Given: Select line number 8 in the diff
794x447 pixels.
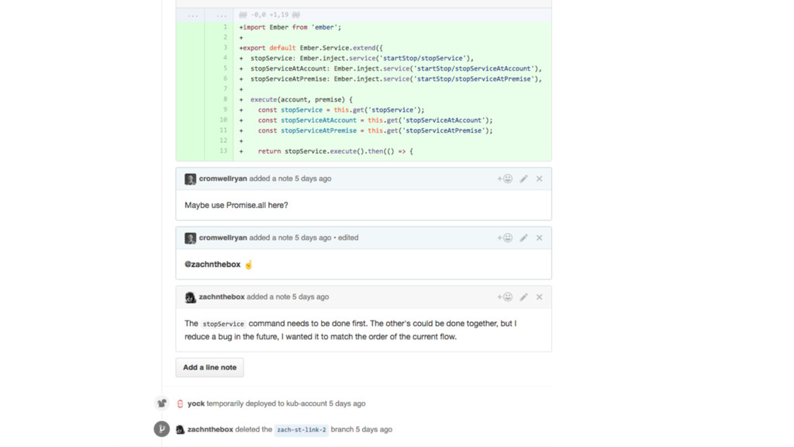Looking at the screenshot, I should [x=225, y=99].
